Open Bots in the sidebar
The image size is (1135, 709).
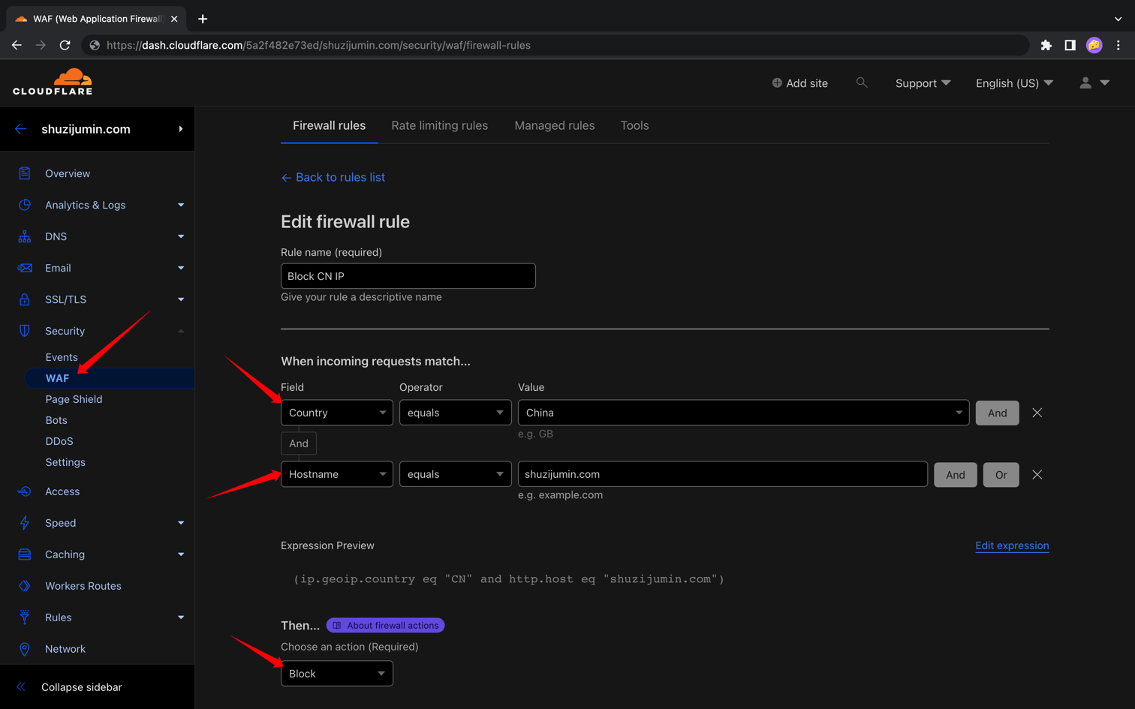(56, 420)
